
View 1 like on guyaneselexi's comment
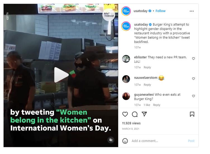147,105
